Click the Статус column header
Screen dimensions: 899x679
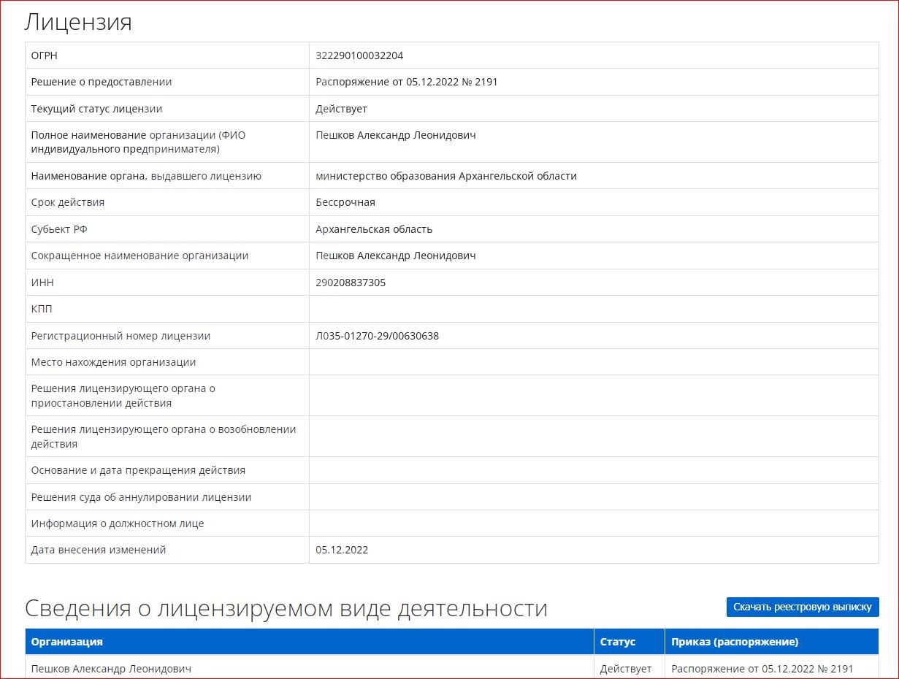tap(617, 642)
